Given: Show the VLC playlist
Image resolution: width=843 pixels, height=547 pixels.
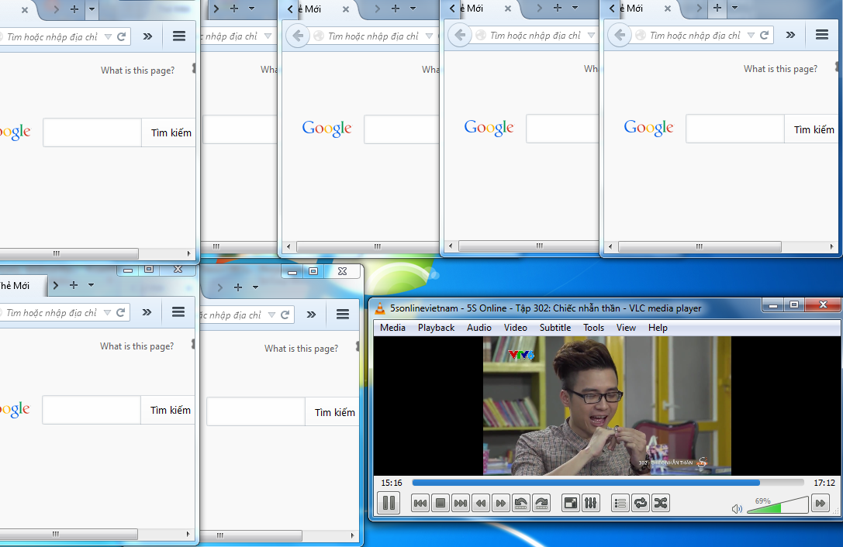Looking at the screenshot, I should 620,503.
